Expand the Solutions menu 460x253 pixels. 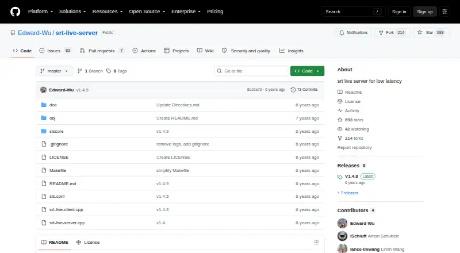(x=72, y=11)
